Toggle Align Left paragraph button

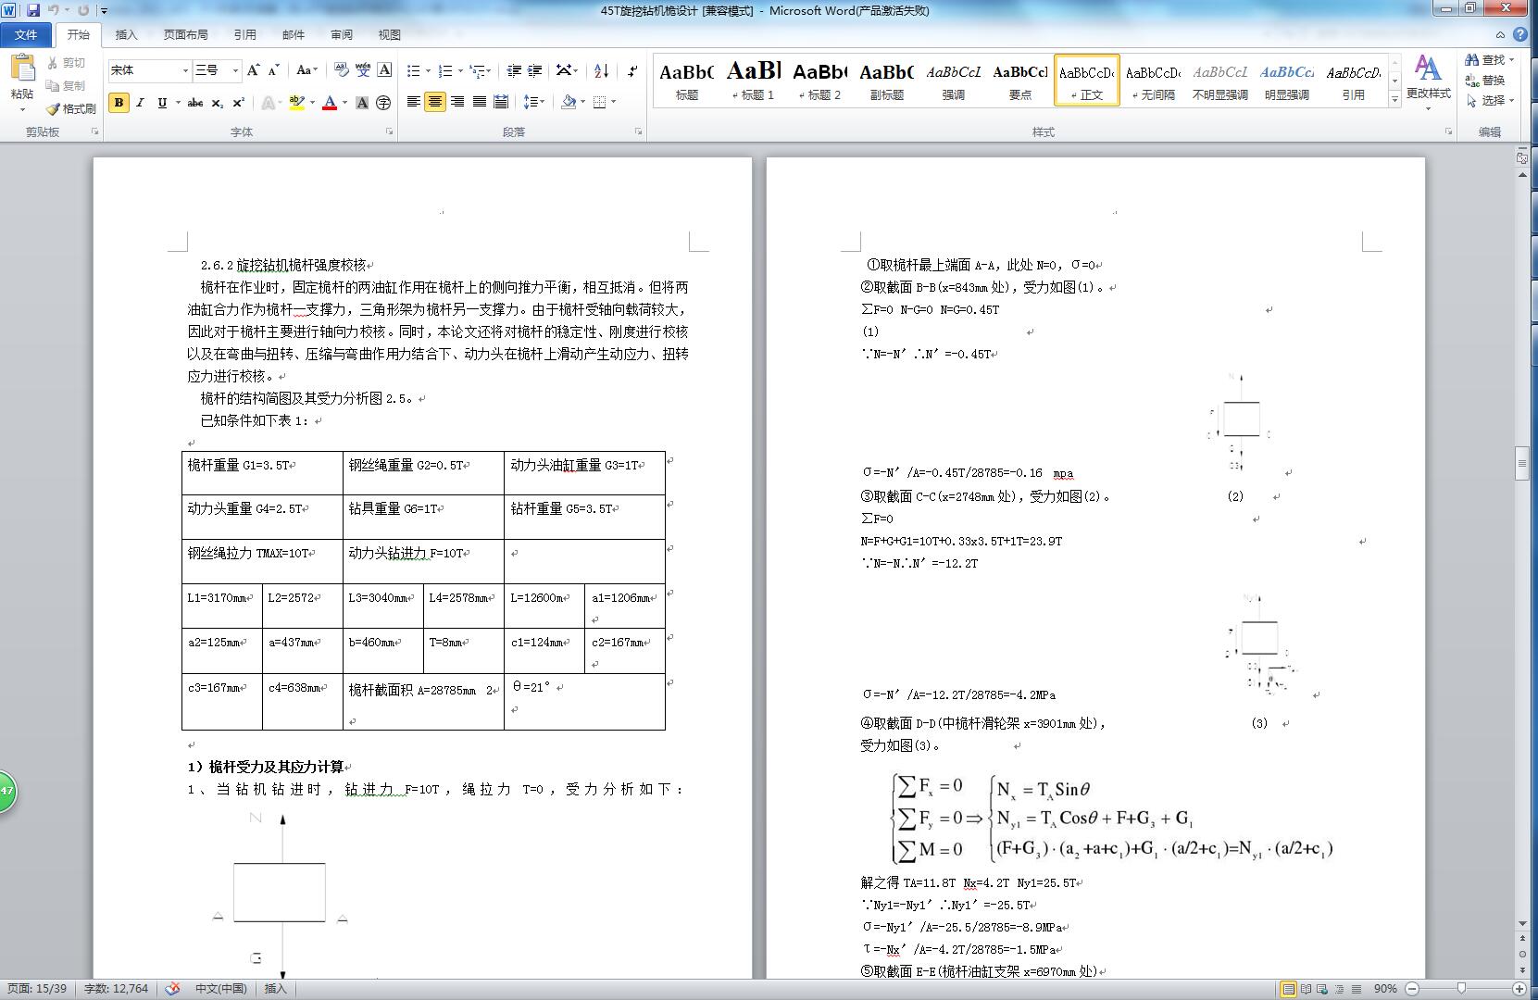pyautogui.click(x=414, y=102)
